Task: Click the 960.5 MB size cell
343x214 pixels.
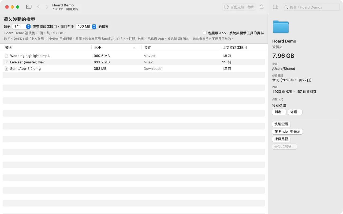Action: click(102, 56)
